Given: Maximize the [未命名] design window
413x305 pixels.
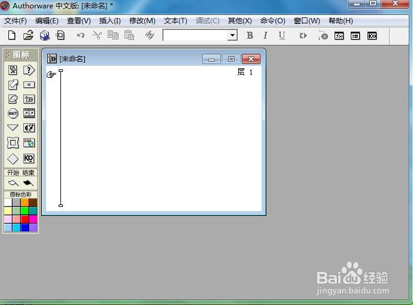Looking at the screenshot, I should pos(231,59).
